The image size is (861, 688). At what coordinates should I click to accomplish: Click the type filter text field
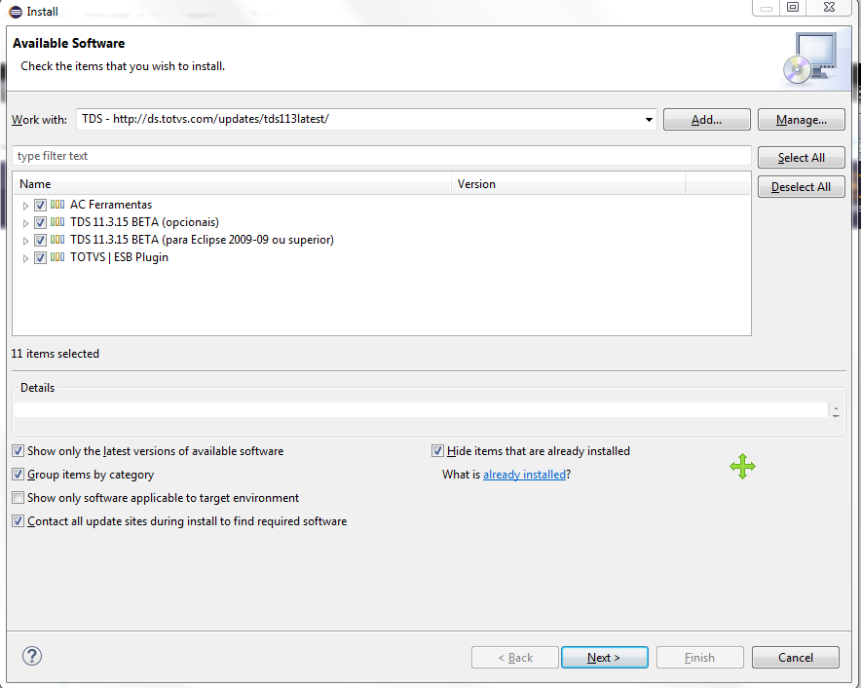[x=382, y=156]
